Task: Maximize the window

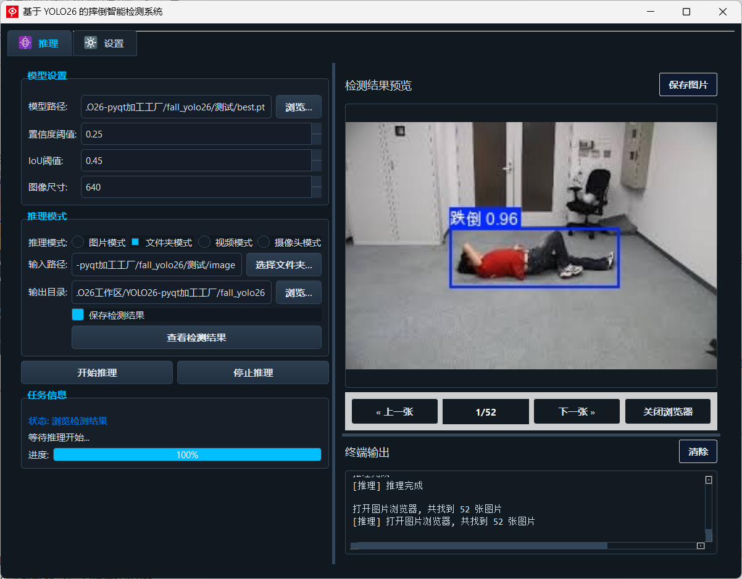Action: tap(686, 12)
